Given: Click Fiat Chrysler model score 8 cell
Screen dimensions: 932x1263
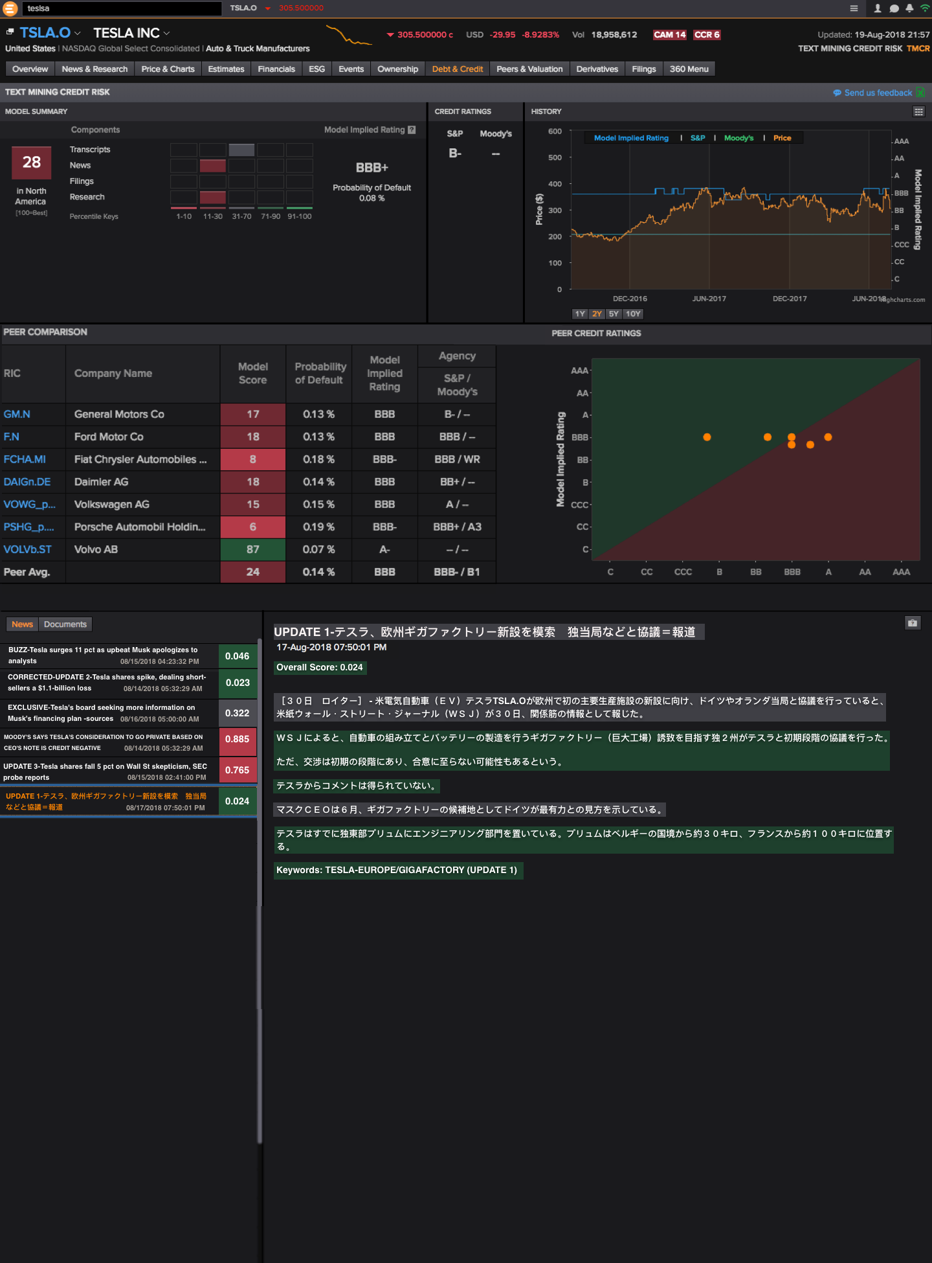Looking at the screenshot, I should [252, 459].
